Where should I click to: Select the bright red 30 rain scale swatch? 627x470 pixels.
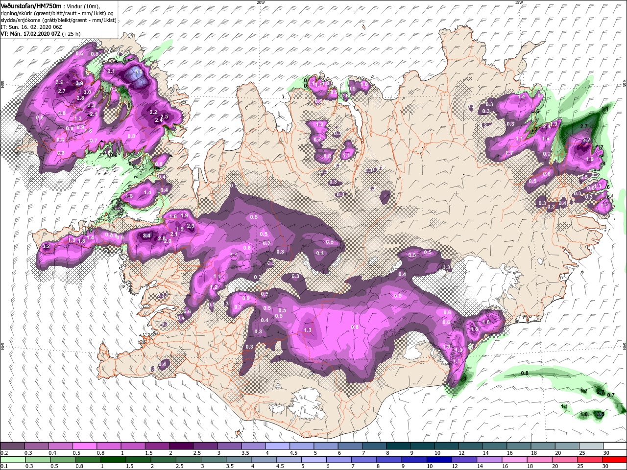click(615, 460)
